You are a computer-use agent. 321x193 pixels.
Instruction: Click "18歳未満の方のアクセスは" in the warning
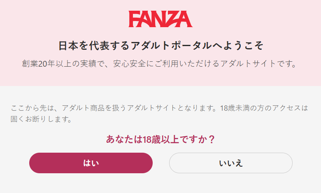(264, 109)
